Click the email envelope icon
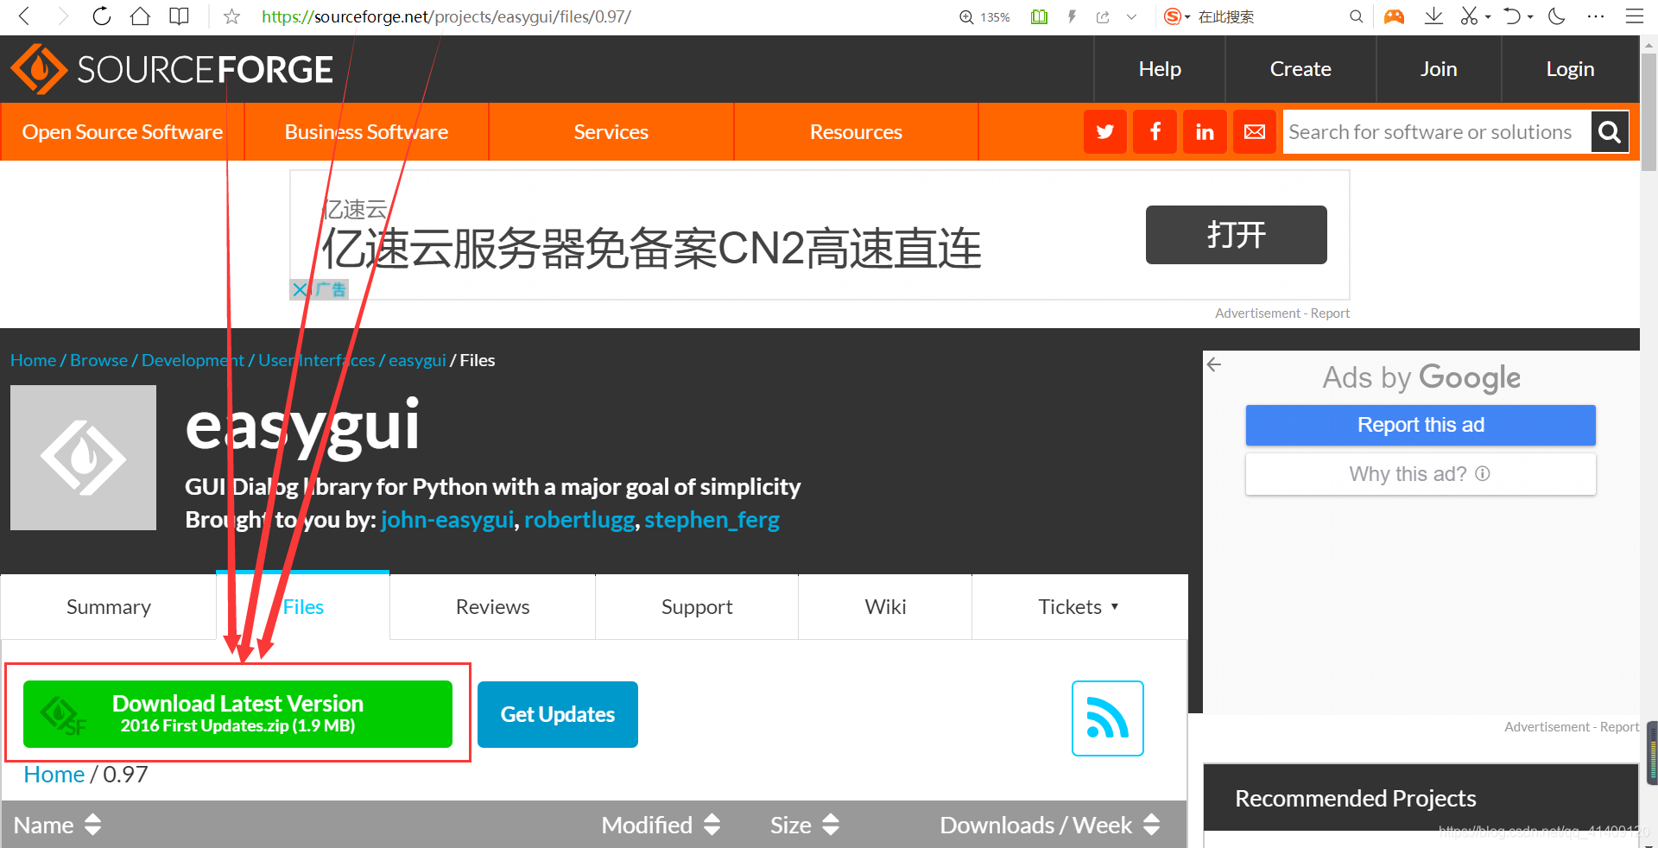Screen dimensions: 1658x848 pos(1255,132)
